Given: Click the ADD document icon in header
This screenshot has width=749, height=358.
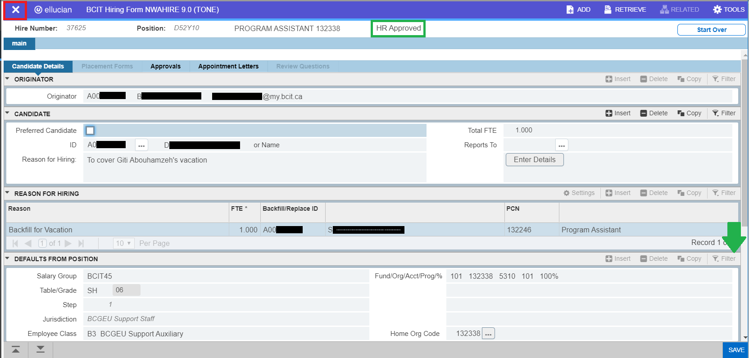Looking at the screenshot, I should (570, 9).
